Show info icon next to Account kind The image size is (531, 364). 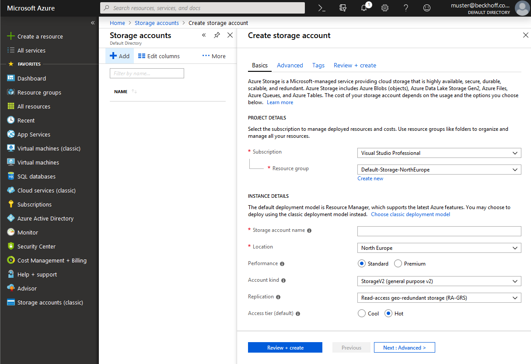click(283, 280)
